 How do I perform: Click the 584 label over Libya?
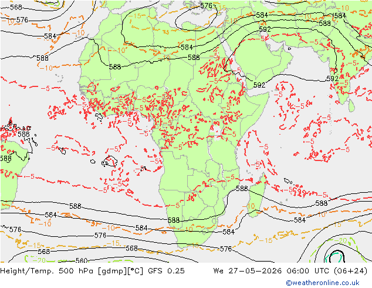[x=187, y=47]
